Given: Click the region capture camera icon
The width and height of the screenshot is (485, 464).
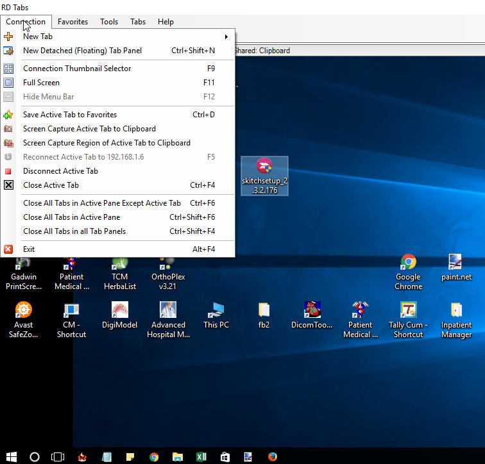Looking at the screenshot, I should pos(8,143).
